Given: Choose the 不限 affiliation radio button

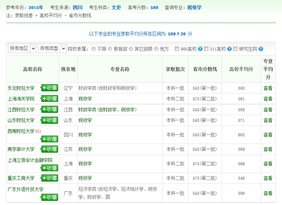Looking at the screenshot, I should click(93, 49).
